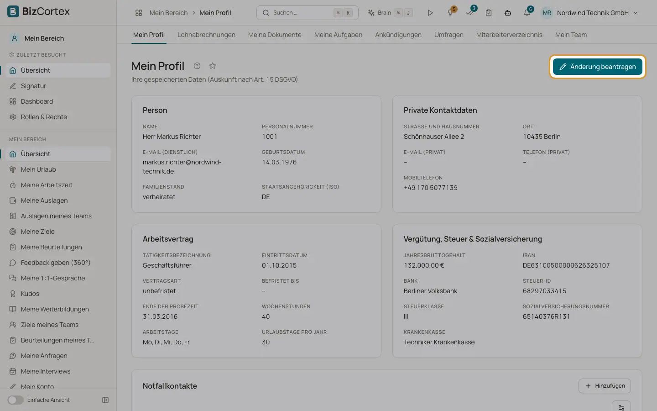This screenshot has height=411, width=657.
Task: Open the robot assistant icon
Action: [x=508, y=13]
